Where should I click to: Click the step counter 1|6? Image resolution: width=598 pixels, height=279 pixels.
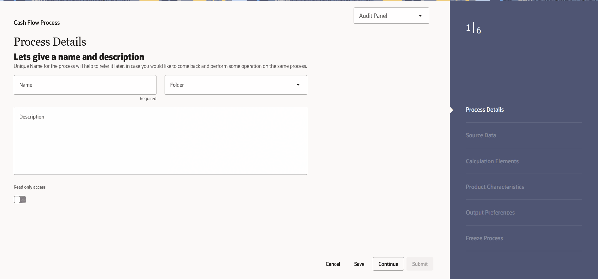coord(473,28)
